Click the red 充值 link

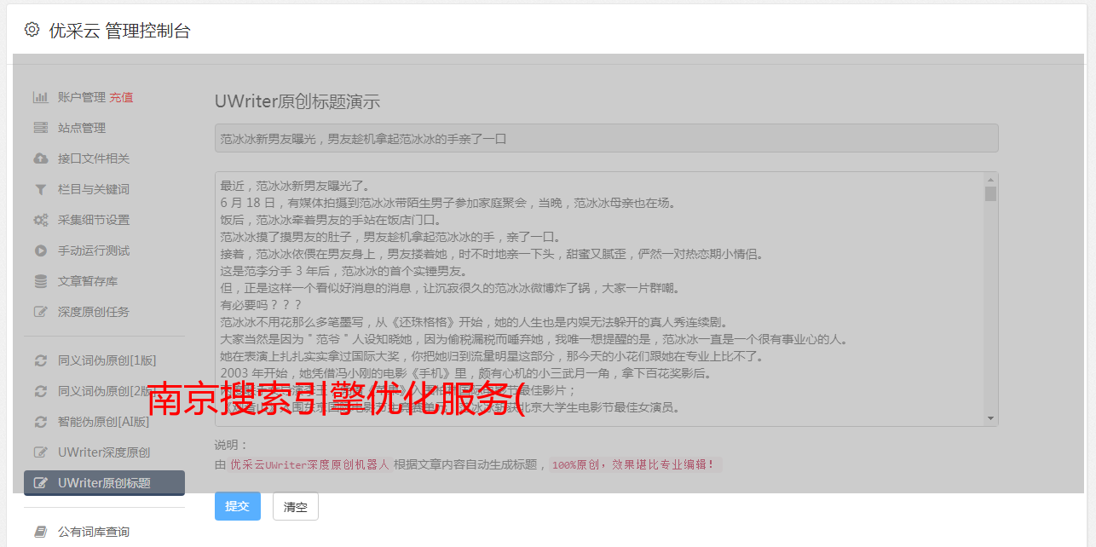pos(121,97)
